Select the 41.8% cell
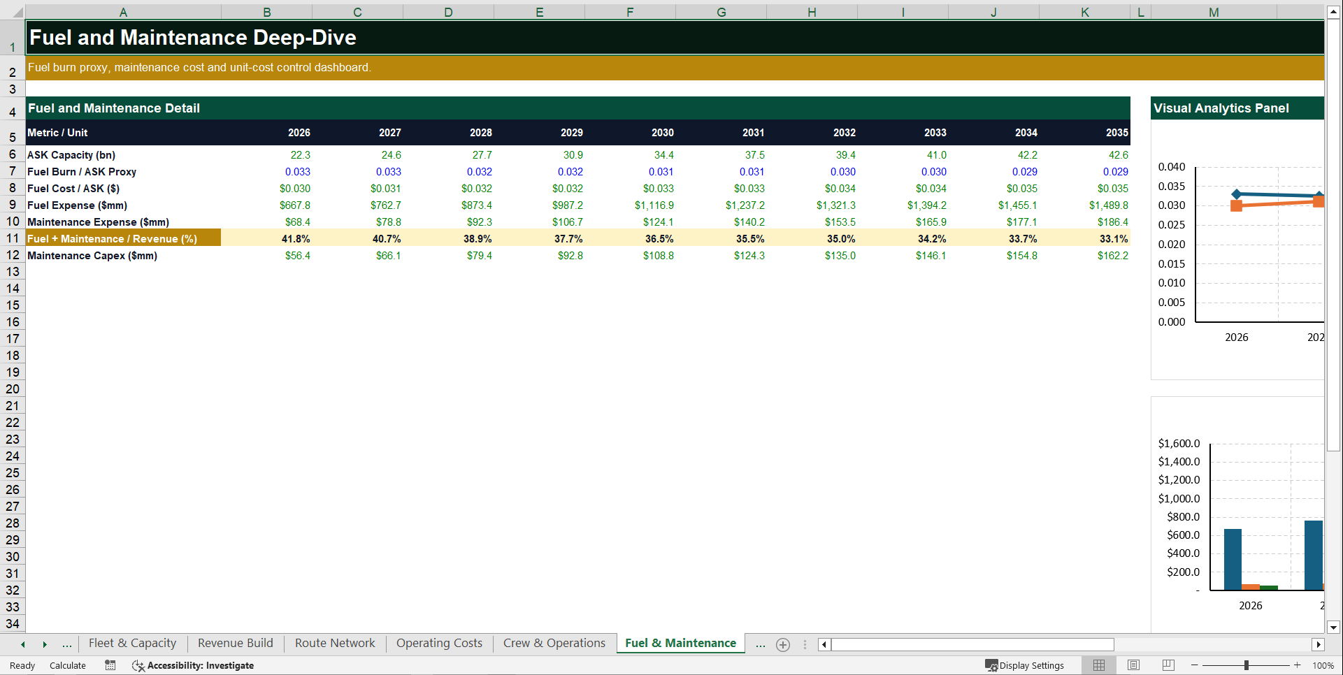The height and width of the screenshot is (675, 1343). 266,239
